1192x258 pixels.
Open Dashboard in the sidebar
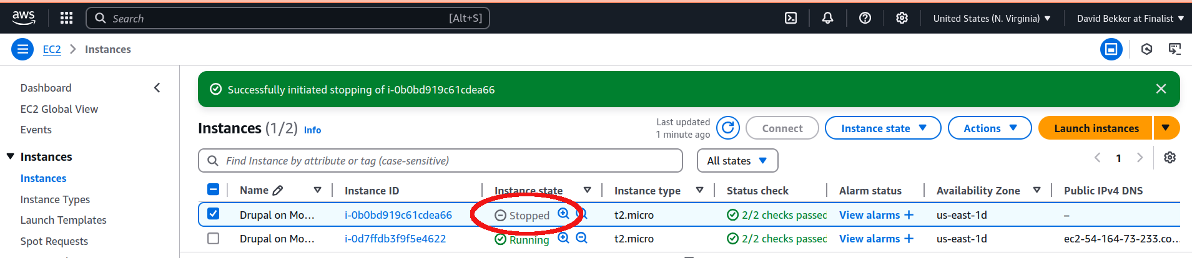click(x=46, y=88)
